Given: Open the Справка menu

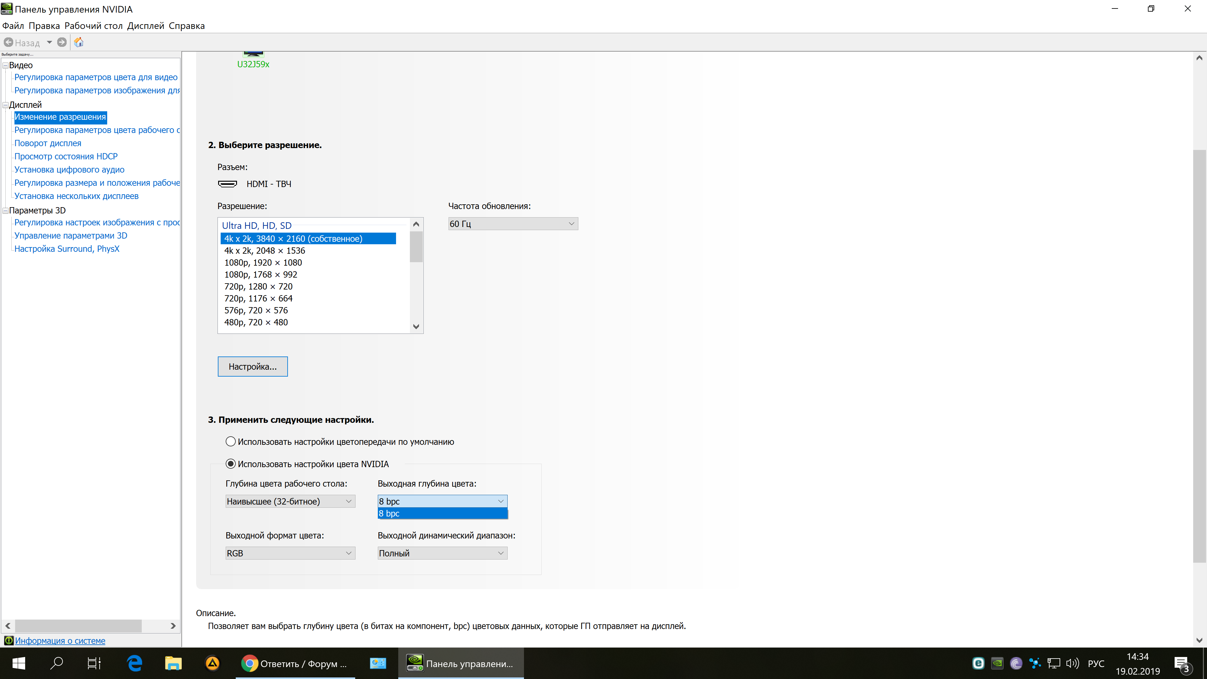Looking at the screenshot, I should pos(186,26).
